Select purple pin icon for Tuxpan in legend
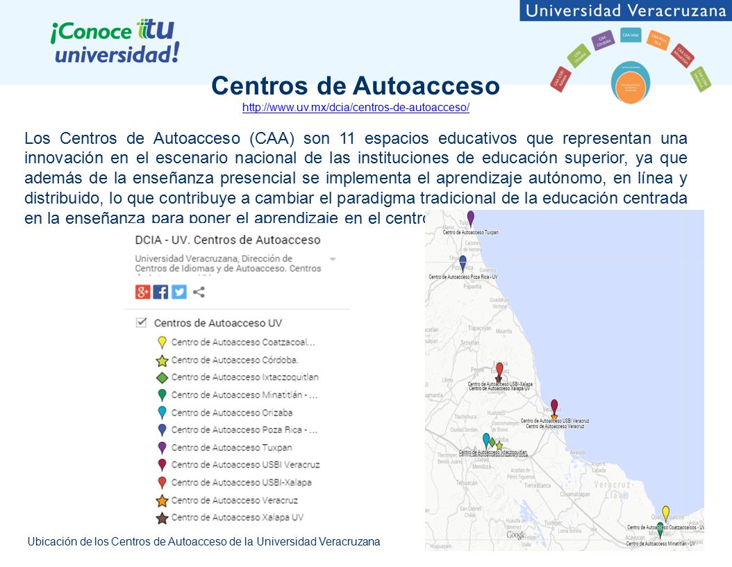The height and width of the screenshot is (567, 732). 162,448
